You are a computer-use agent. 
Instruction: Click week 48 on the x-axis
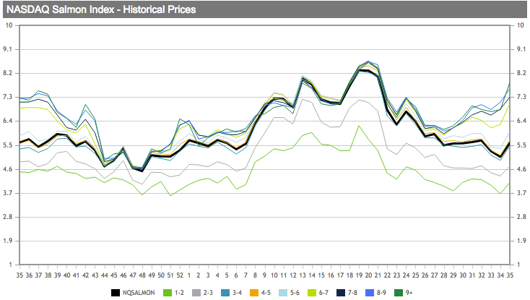(142, 275)
